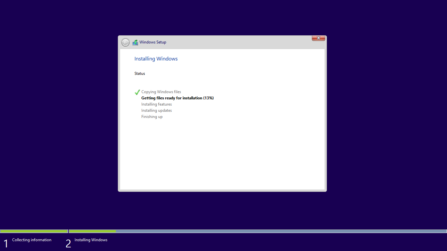Click the green filled part of Installing Windows progress

[x=92, y=231]
